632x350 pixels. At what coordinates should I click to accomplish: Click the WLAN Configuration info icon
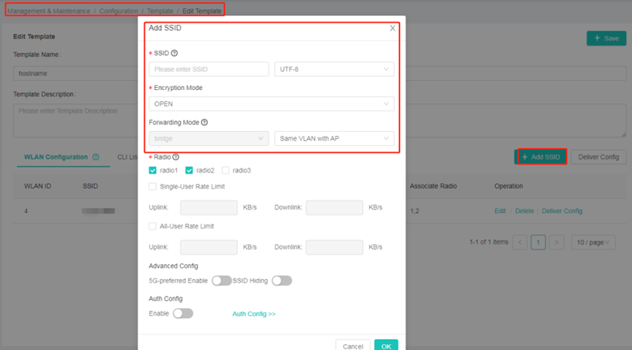click(x=96, y=157)
